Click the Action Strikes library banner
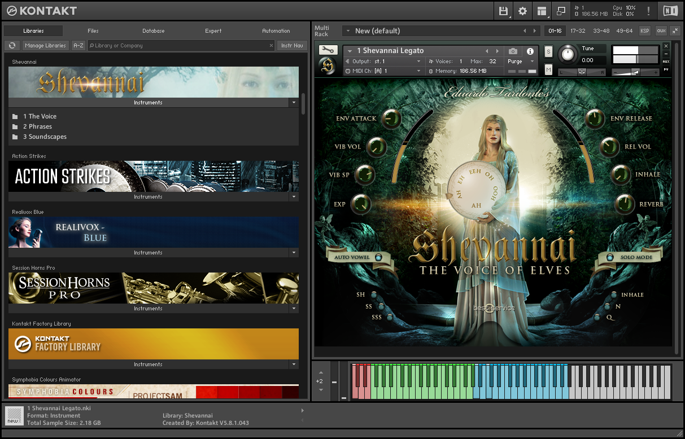This screenshot has width=685, height=439. (154, 176)
